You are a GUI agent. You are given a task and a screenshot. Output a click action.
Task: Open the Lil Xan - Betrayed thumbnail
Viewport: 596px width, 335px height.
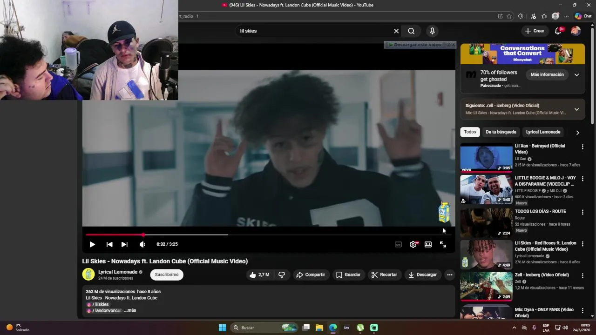486,157
